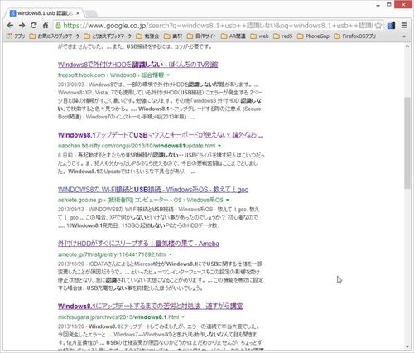414x353 pixels.
Task: Click the green padlock in address bar
Action: pyautogui.click(x=58, y=26)
